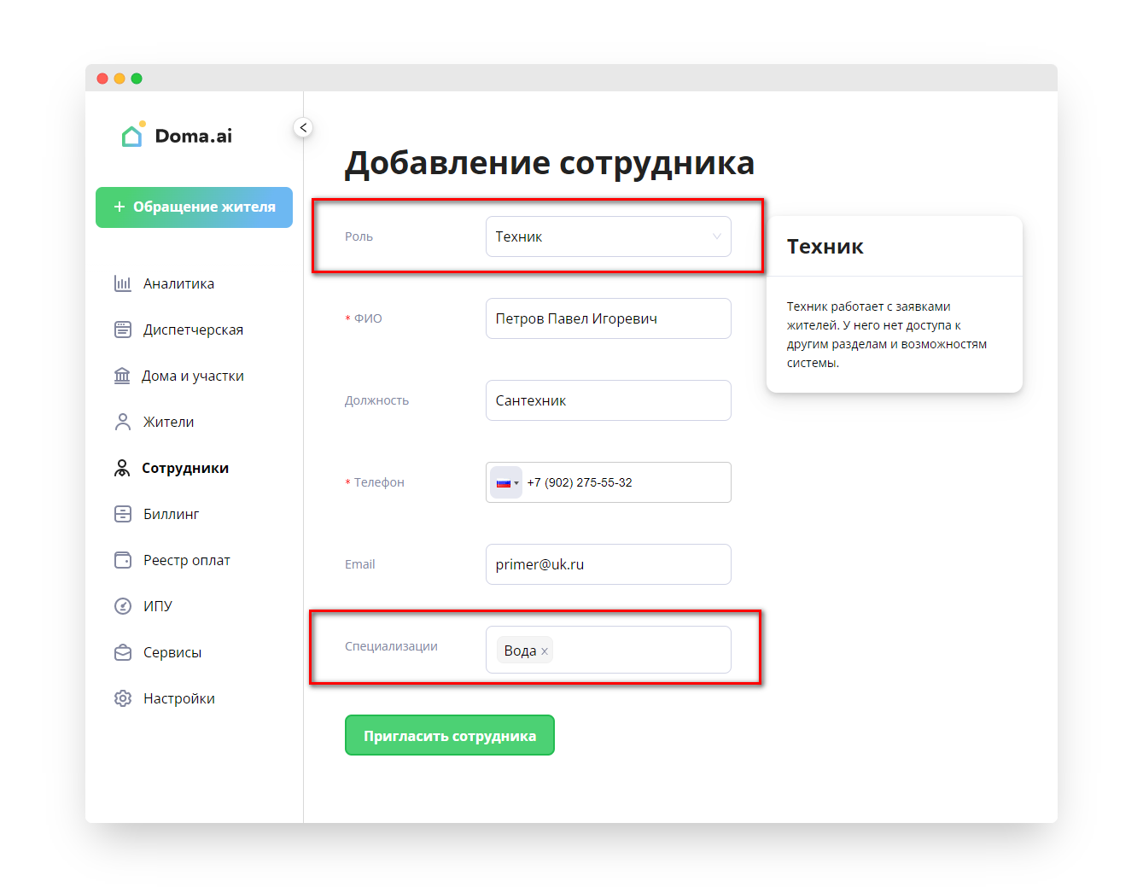The image size is (1143, 887).
Task: Click the Doma.ai house logo
Action: coord(132,136)
